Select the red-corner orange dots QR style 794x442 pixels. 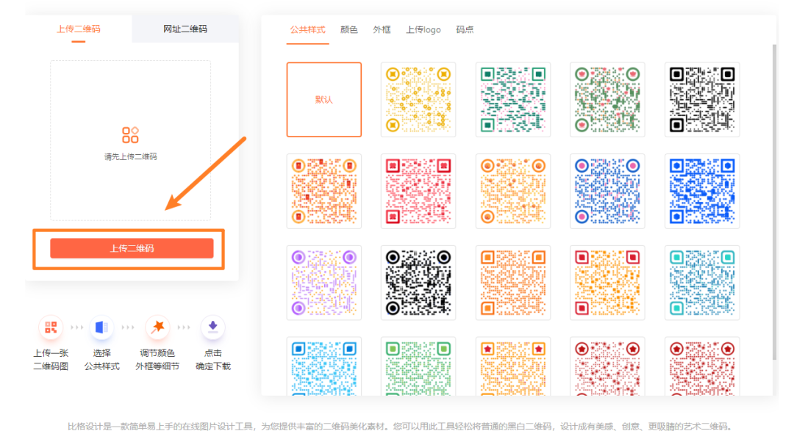tap(607, 283)
